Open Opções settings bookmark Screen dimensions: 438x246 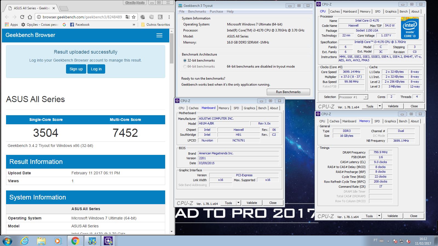point(40,25)
